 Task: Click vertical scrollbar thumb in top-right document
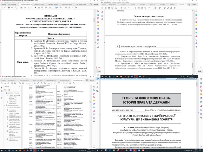193,65
